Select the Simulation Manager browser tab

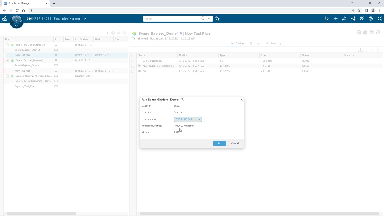(x=26, y=4)
